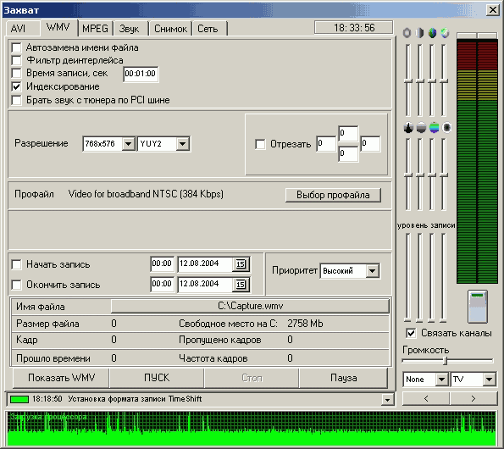Click the gray gradient bands icon
The height and width of the screenshot is (449, 504).
point(421,128)
